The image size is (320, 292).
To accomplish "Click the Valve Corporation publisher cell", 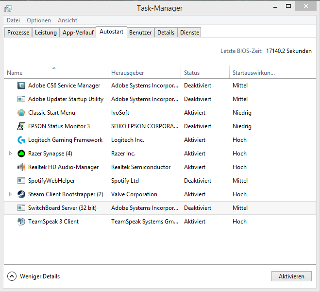I will pos(134,194).
